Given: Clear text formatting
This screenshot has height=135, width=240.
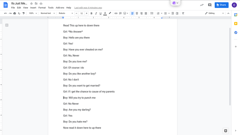Looking at the screenshot, I should (x=183, y=13).
